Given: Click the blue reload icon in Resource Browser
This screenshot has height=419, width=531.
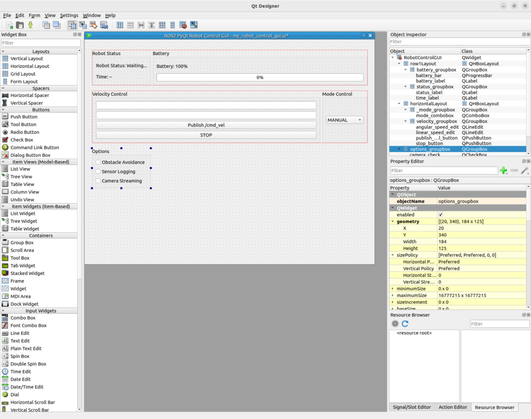Looking at the screenshot, I should 405,324.
